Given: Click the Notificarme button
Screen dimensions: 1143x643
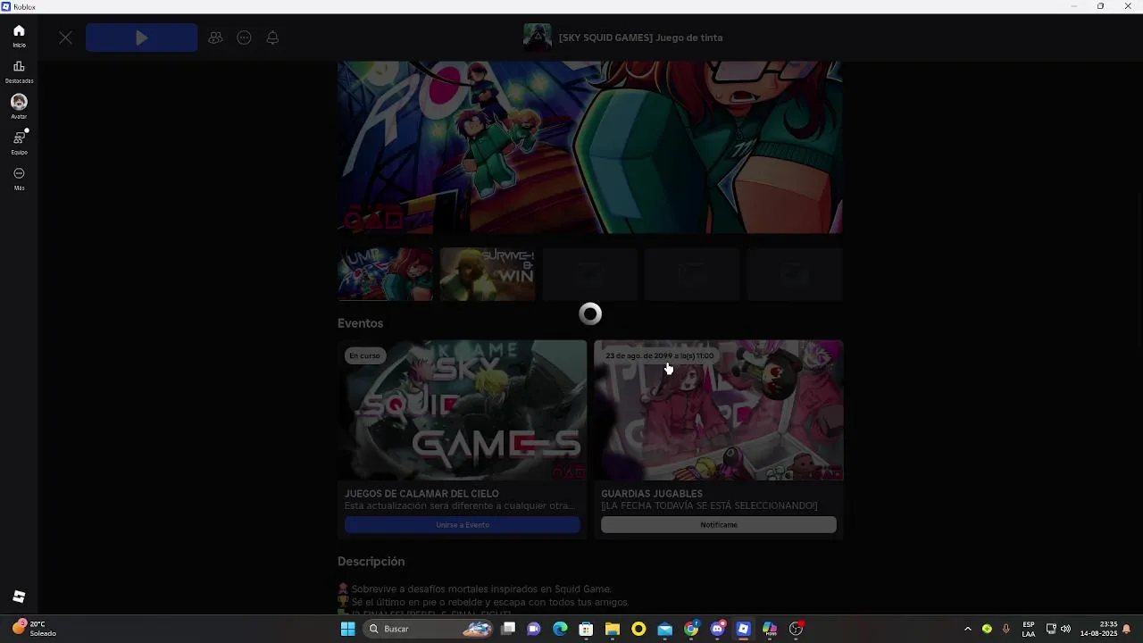Looking at the screenshot, I should coord(719,525).
